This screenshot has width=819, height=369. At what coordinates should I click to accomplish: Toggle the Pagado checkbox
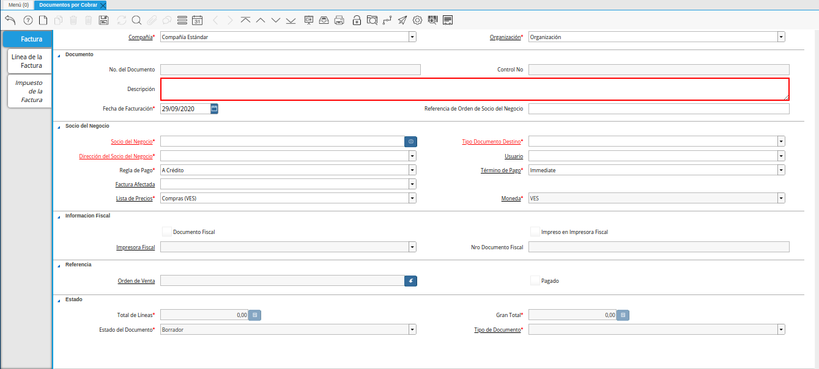[535, 280]
